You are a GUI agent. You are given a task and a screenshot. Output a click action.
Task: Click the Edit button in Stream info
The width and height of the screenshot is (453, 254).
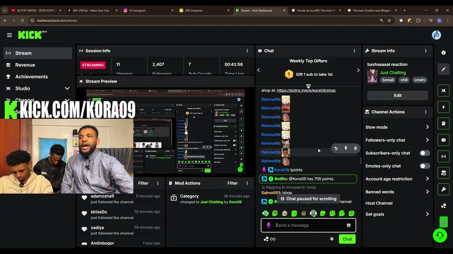click(x=397, y=96)
